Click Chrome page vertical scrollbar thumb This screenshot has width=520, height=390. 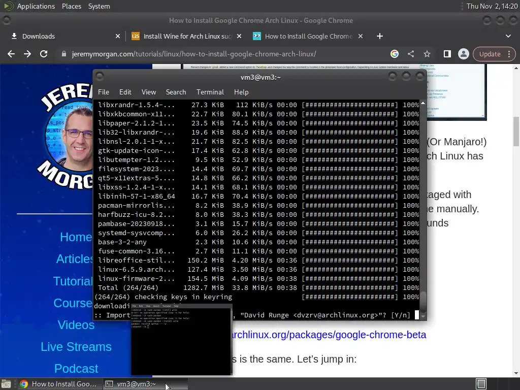(x=516, y=132)
